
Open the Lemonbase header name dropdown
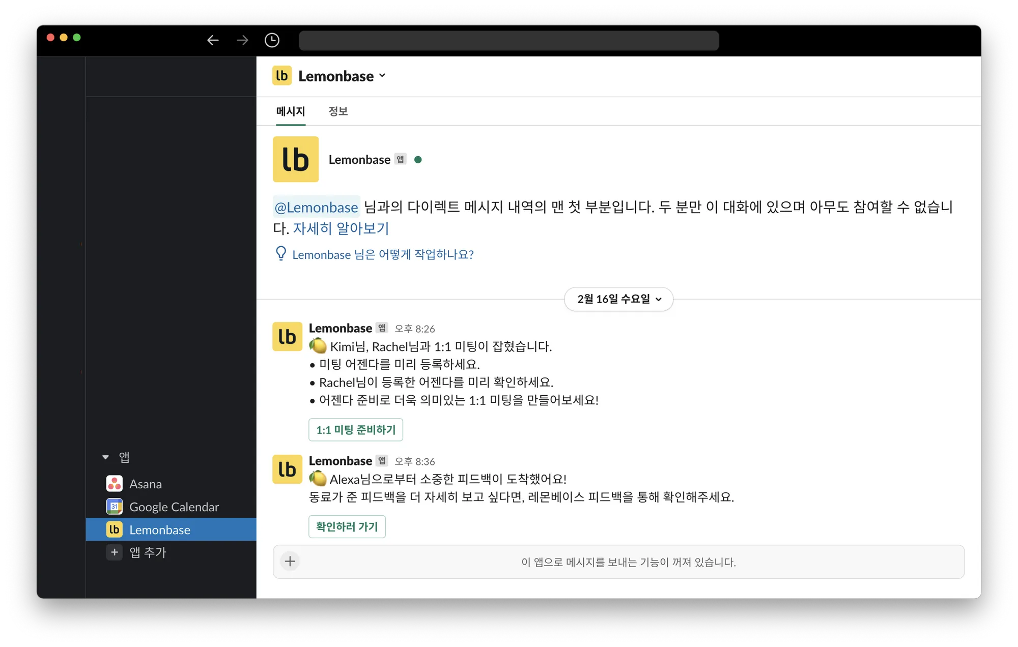point(342,76)
